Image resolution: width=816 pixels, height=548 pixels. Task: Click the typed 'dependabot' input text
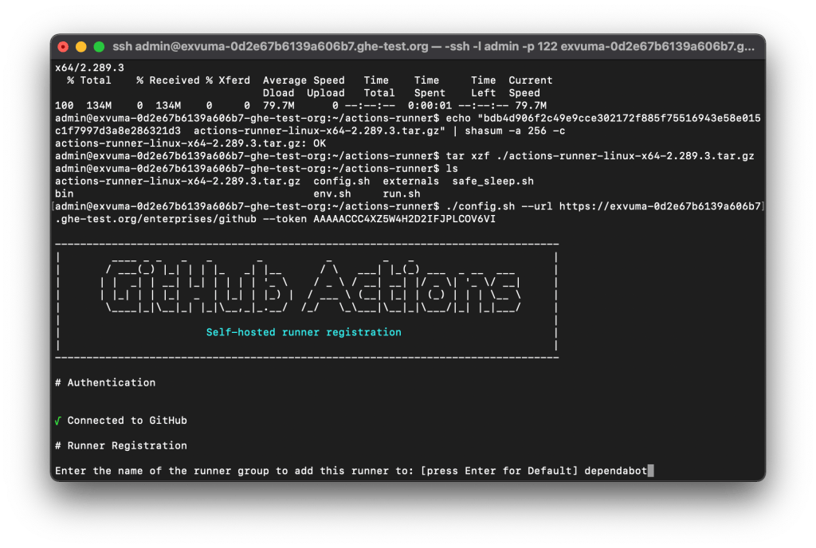coord(616,471)
